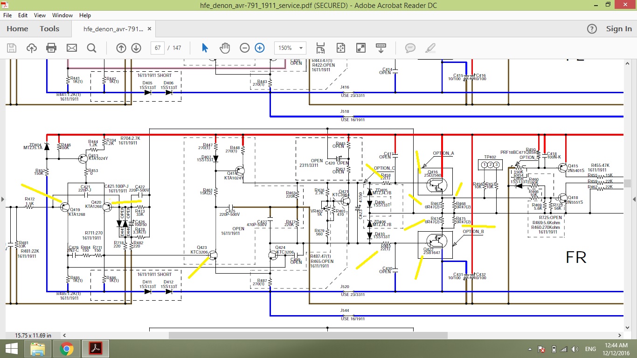637x358 pixels.
Task: Open the 150% zoom level dropdown
Action: 291,48
